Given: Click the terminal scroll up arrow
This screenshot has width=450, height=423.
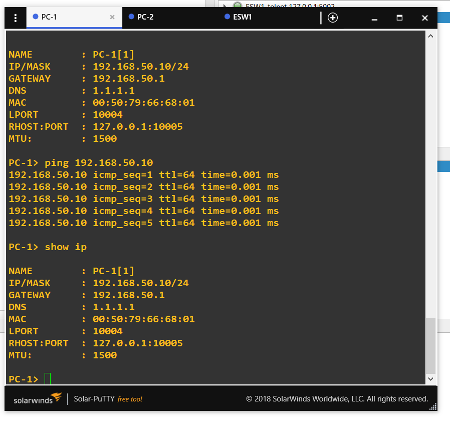Looking at the screenshot, I should pos(430,36).
